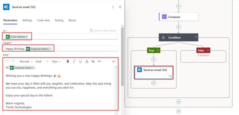Expand the False branch
Viewport: 239px width, 115px height.
click(208, 50)
